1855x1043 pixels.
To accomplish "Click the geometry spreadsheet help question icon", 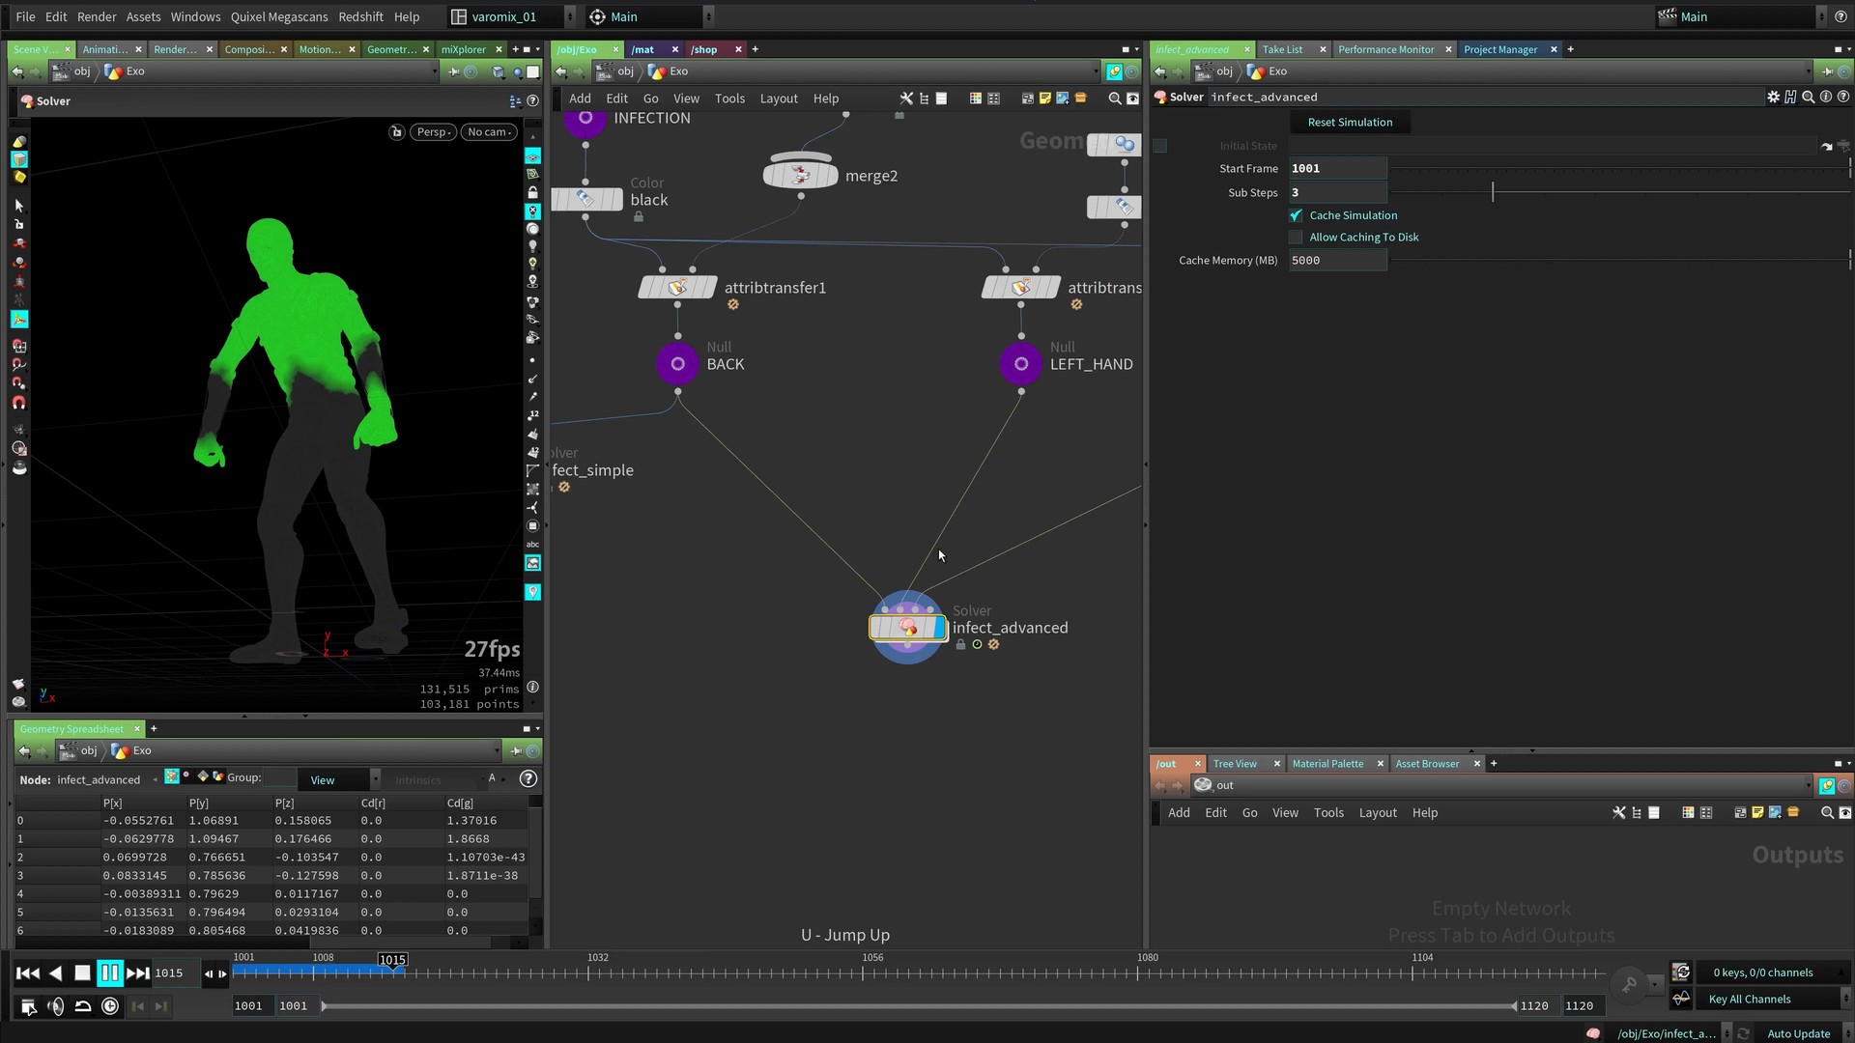I will pyautogui.click(x=528, y=779).
